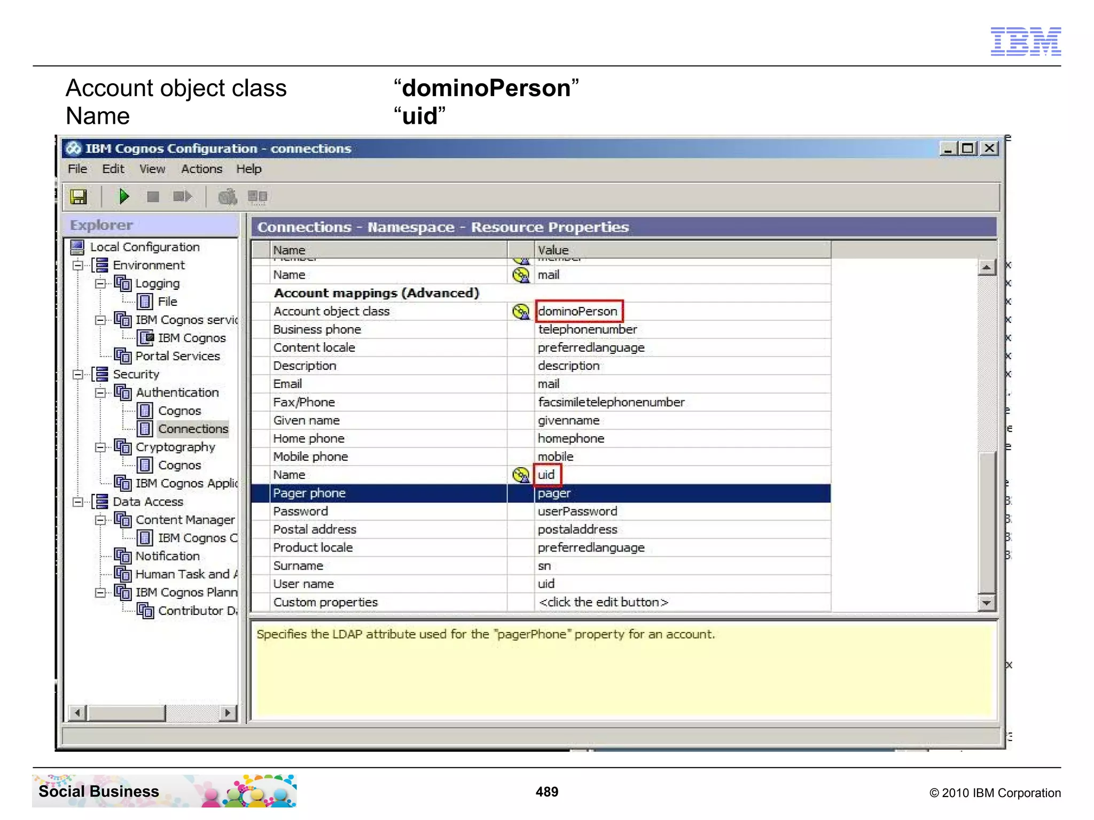The width and height of the screenshot is (1094, 820).
Task: Click the vertical scrollbar thumb in properties
Action: 987,522
